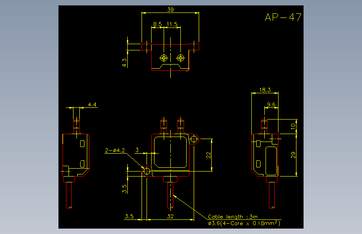
Task: Select the 39 width dimension
Action: click(x=170, y=10)
